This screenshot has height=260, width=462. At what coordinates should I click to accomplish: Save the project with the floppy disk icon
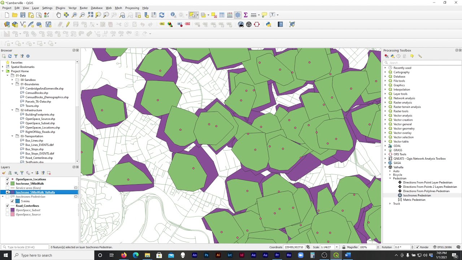click(x=23, y=15)
